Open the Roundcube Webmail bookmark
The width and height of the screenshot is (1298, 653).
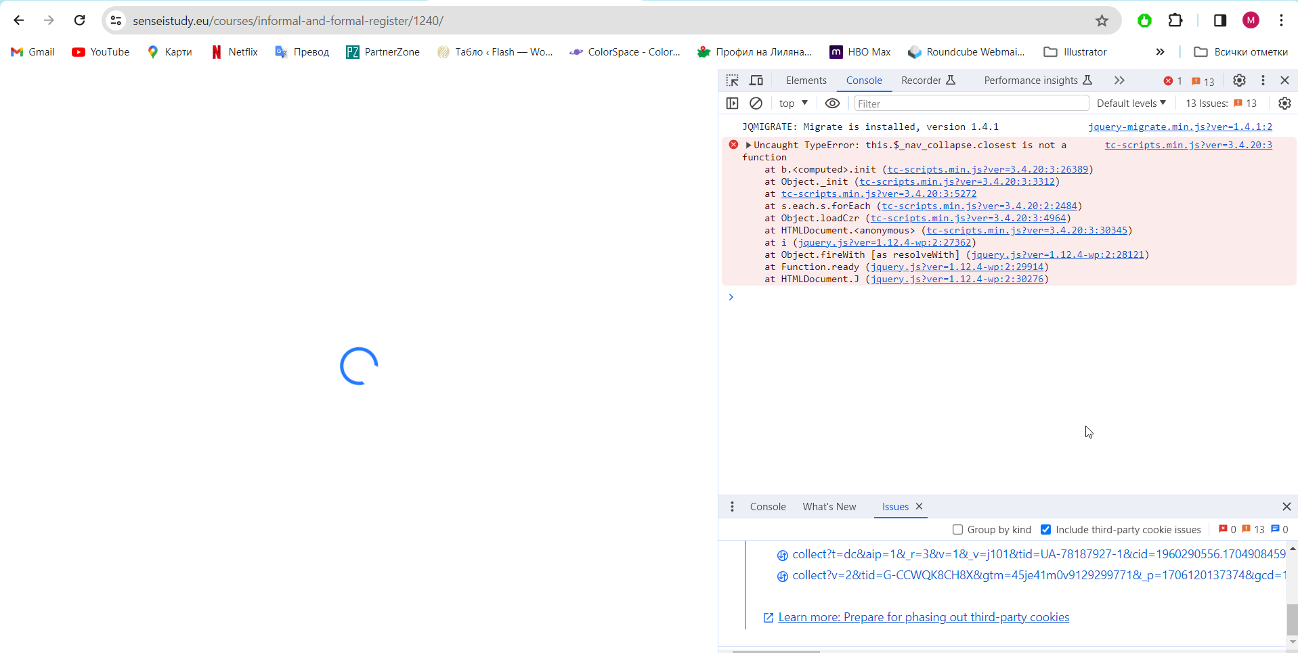click(966, 52)
